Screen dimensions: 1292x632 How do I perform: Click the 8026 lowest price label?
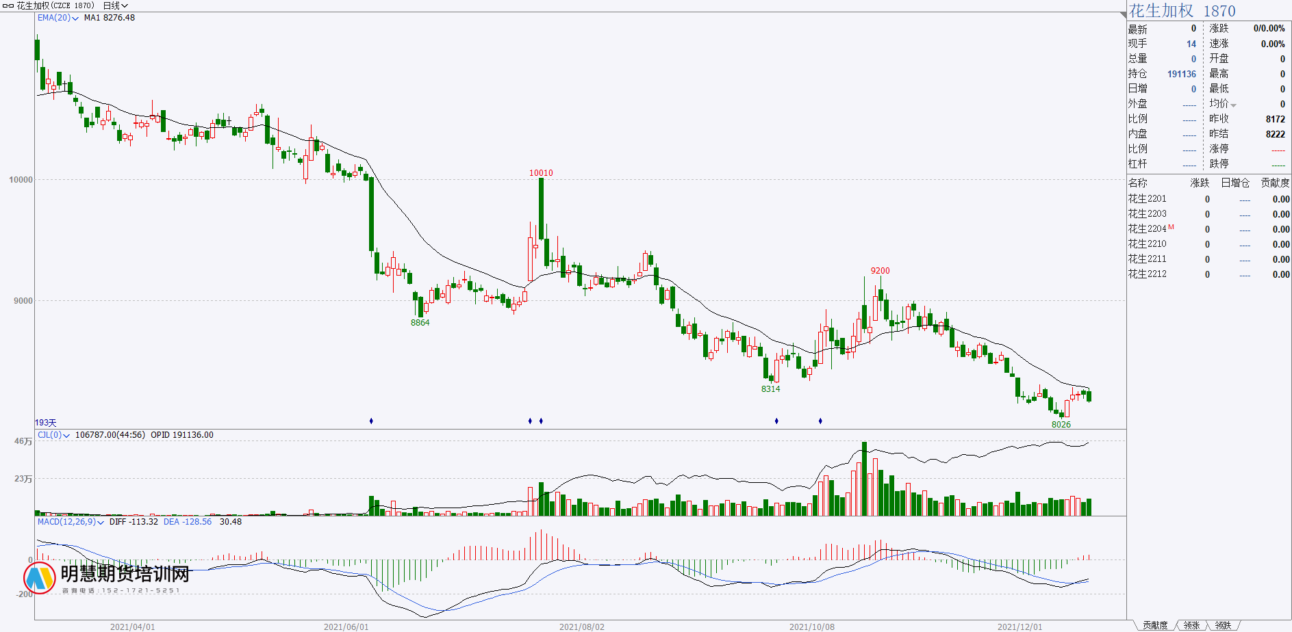point(1061,425)
